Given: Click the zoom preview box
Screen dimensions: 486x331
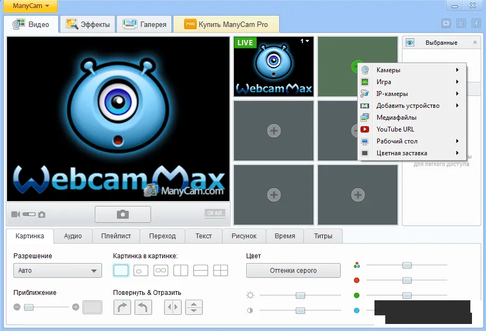Looking at the screenshot, I should 92,307.
